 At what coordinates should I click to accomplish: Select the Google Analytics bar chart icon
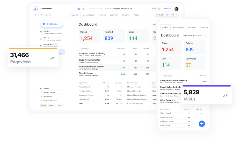click(x=41, y=46)
